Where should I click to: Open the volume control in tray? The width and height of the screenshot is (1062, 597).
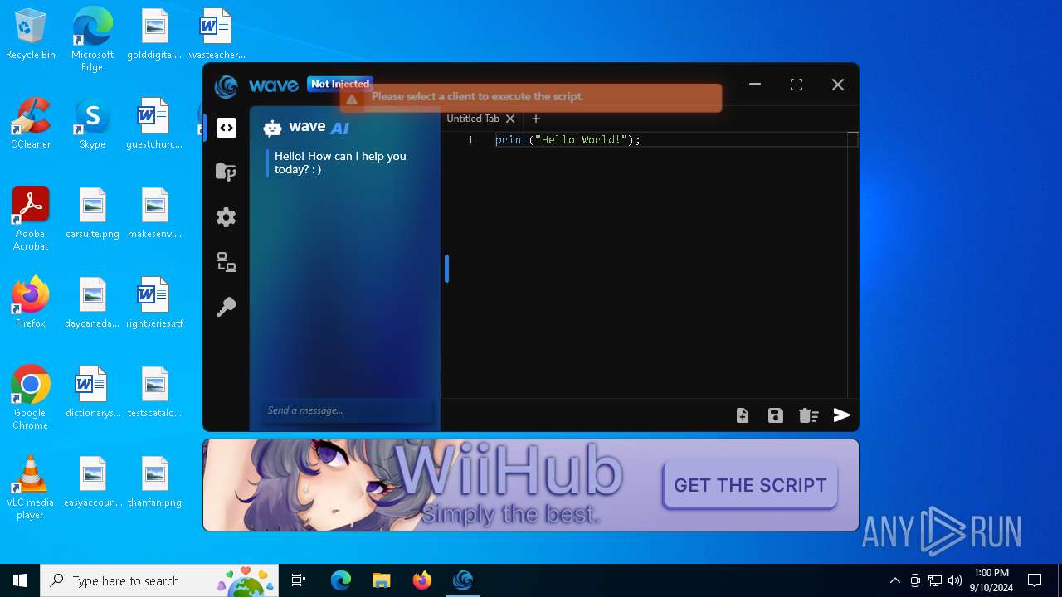955,580
